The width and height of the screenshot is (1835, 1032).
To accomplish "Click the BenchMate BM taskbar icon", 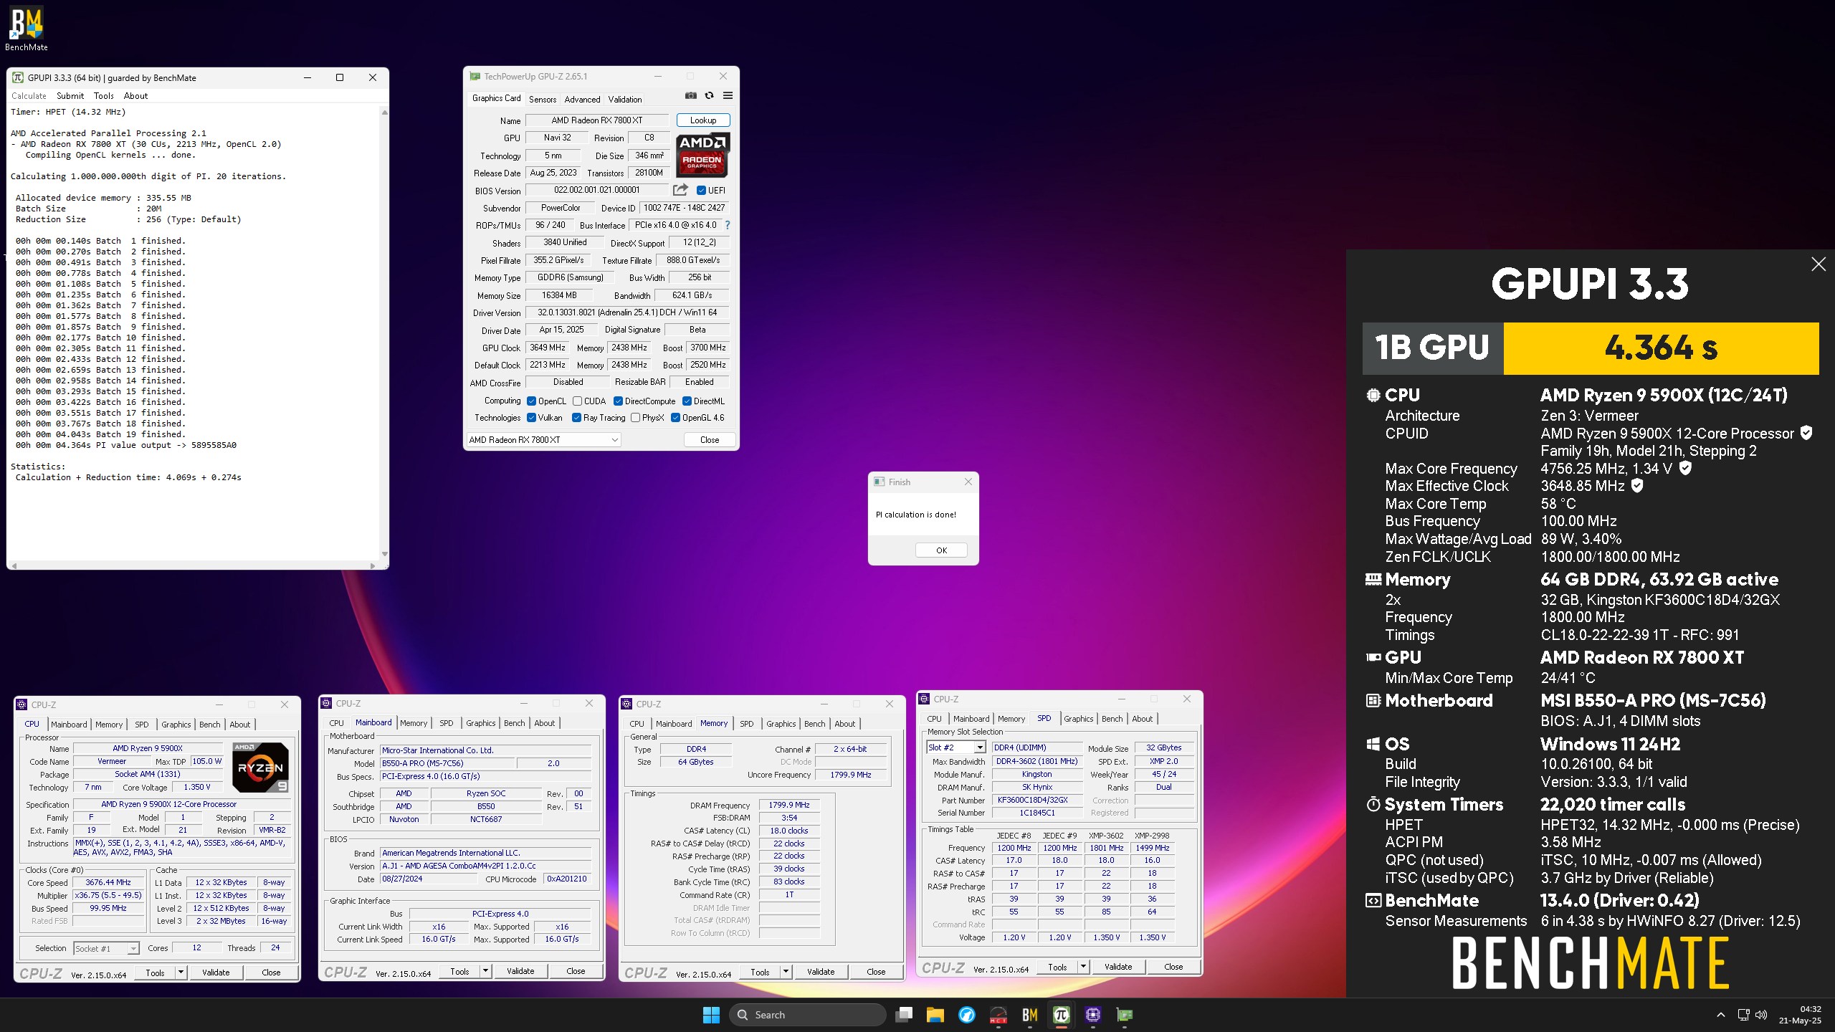I will coord(1030,1015).
